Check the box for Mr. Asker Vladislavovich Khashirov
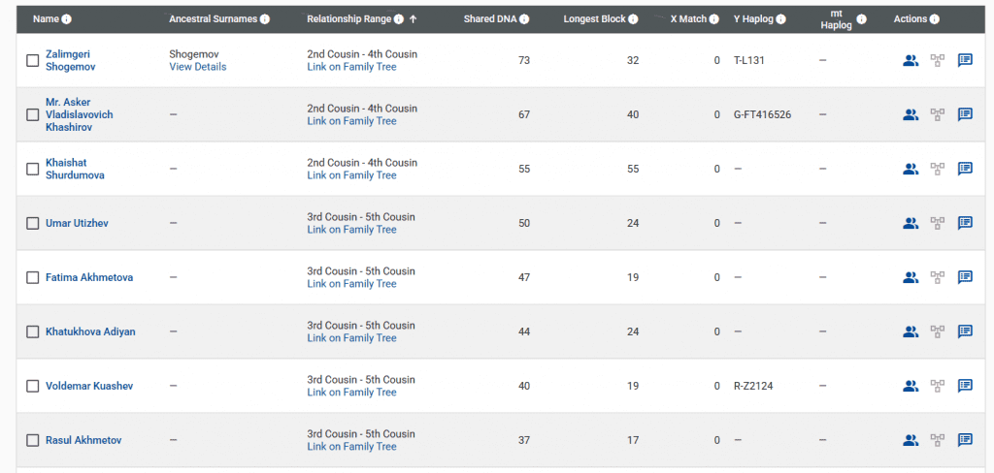Viewport: 994px width, 473px height. pos(33,114)
